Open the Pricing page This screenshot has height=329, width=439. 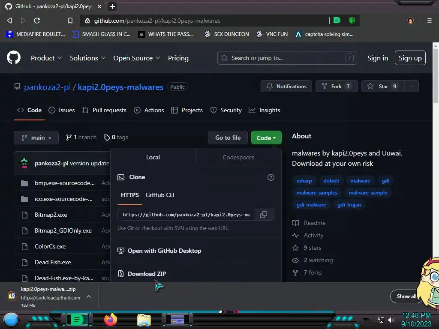point(178,58)
